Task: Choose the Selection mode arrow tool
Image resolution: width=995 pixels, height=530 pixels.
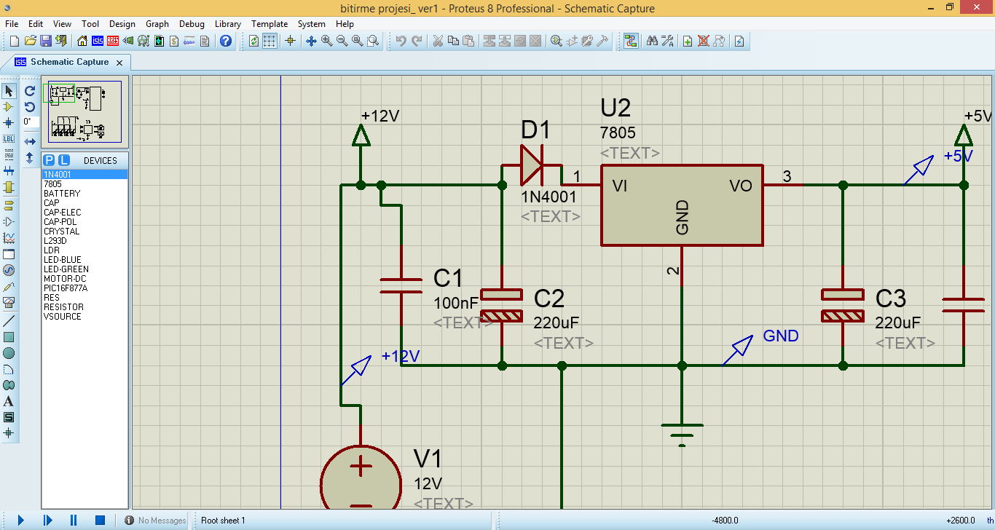Action: (9, 91)
